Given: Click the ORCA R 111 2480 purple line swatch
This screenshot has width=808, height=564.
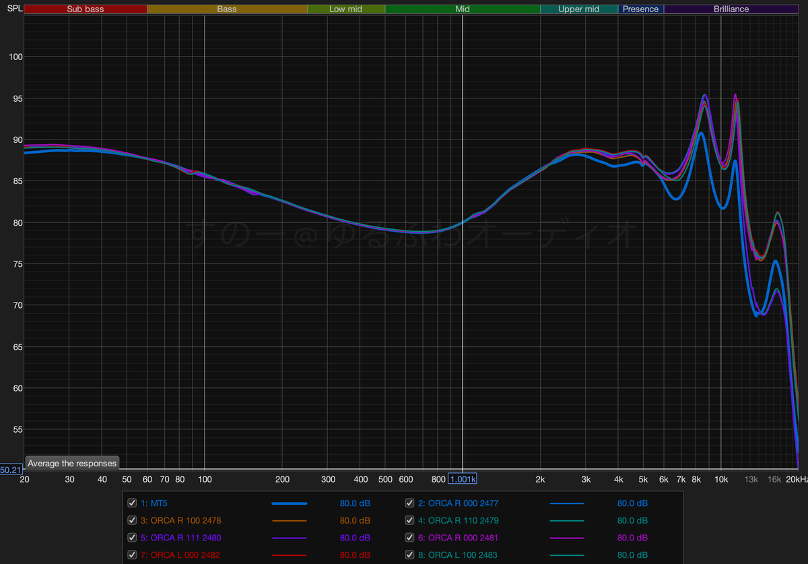Looking at the screenshot, I should click(289, 538).
